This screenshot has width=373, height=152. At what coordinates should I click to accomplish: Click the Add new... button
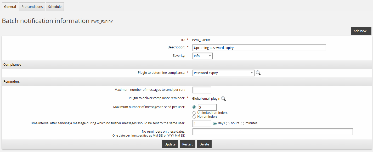361,31
